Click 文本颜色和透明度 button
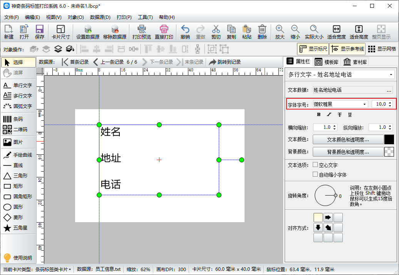The width and height of the screenshot is (399, 275). [348, 140]
